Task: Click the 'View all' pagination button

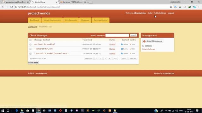Action: click(133, 59)
